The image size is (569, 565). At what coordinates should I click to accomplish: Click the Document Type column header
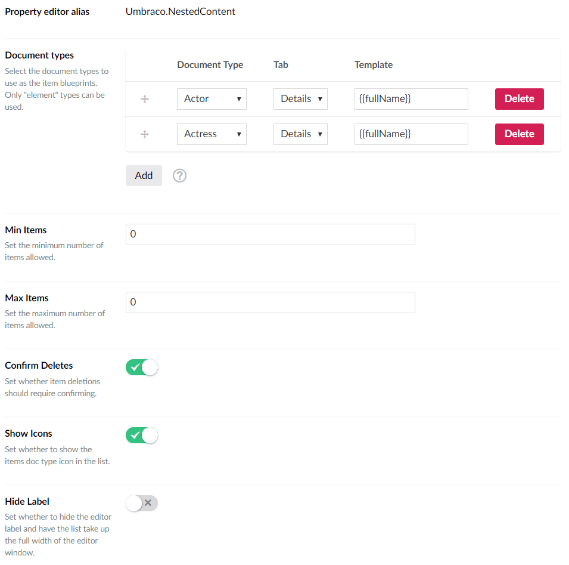click(210, 64)
